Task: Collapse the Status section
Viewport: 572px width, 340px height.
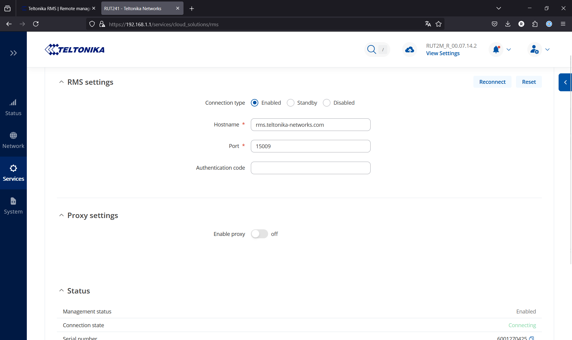Action: click(61, 290)
